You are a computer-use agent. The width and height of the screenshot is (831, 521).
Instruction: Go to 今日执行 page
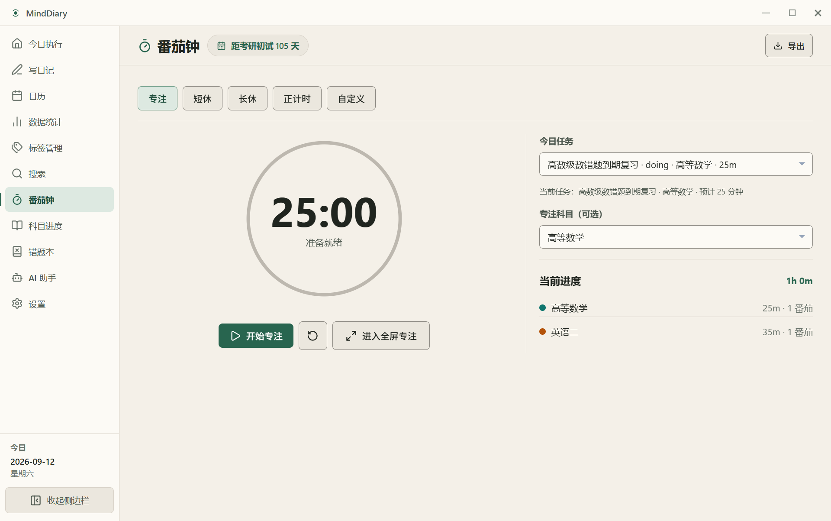pyautogui.click(x=45, y=44)
